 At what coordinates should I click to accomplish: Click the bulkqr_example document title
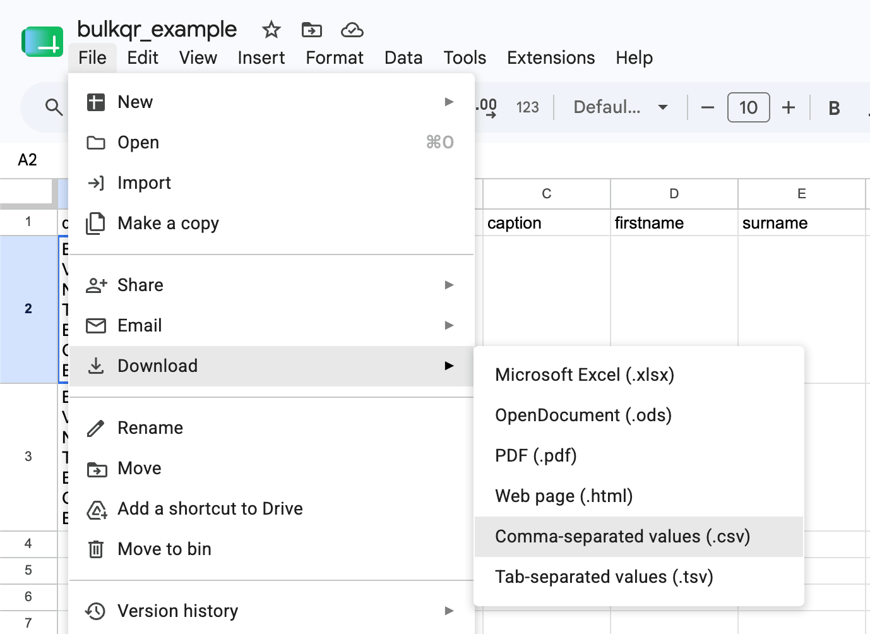pos(157,29)
